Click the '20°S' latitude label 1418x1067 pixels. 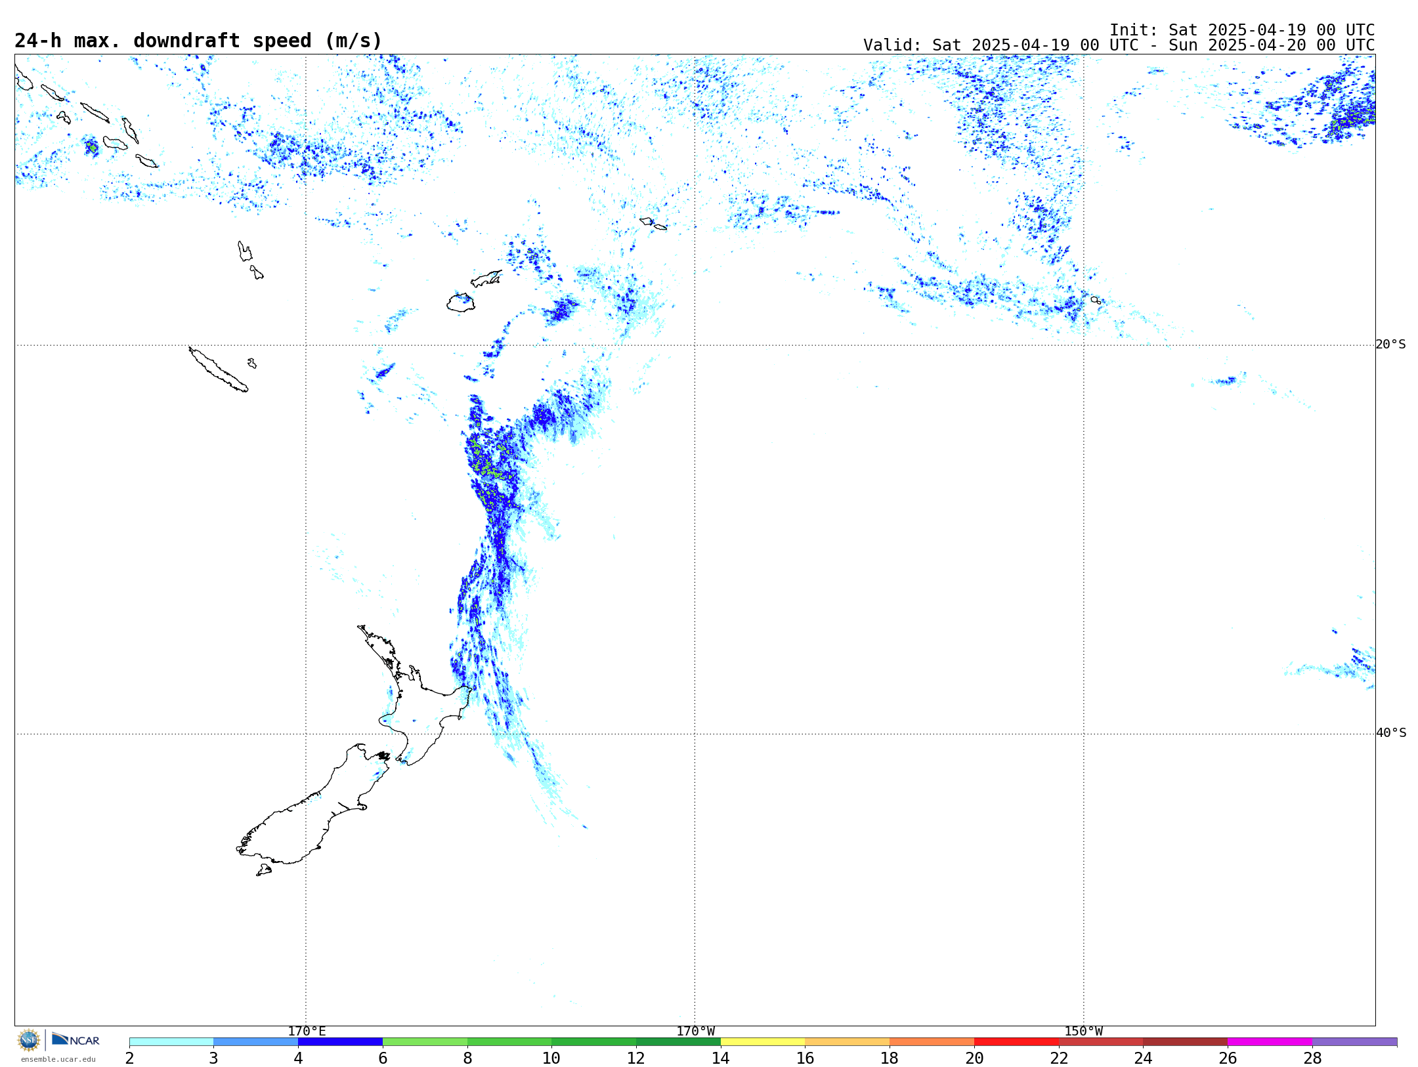click(x=1391, y=345)
